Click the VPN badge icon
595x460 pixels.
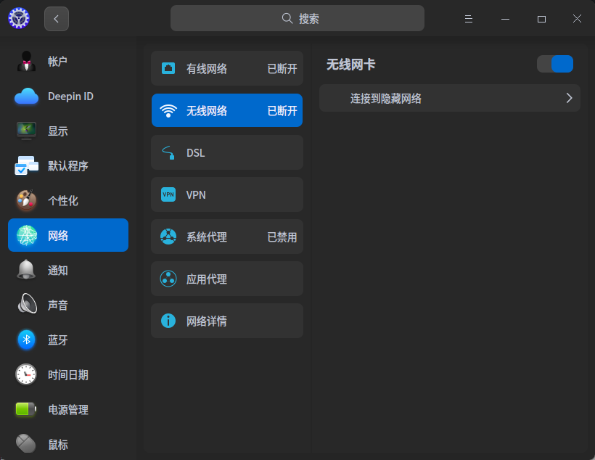pos(168,194)
